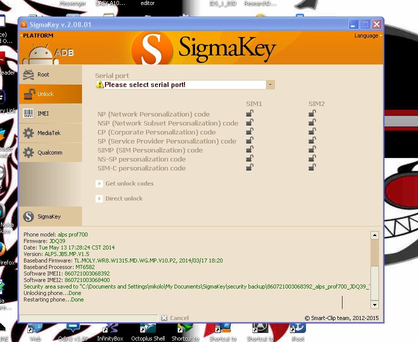Click the Web desktop shortcut

coord(35,332)
